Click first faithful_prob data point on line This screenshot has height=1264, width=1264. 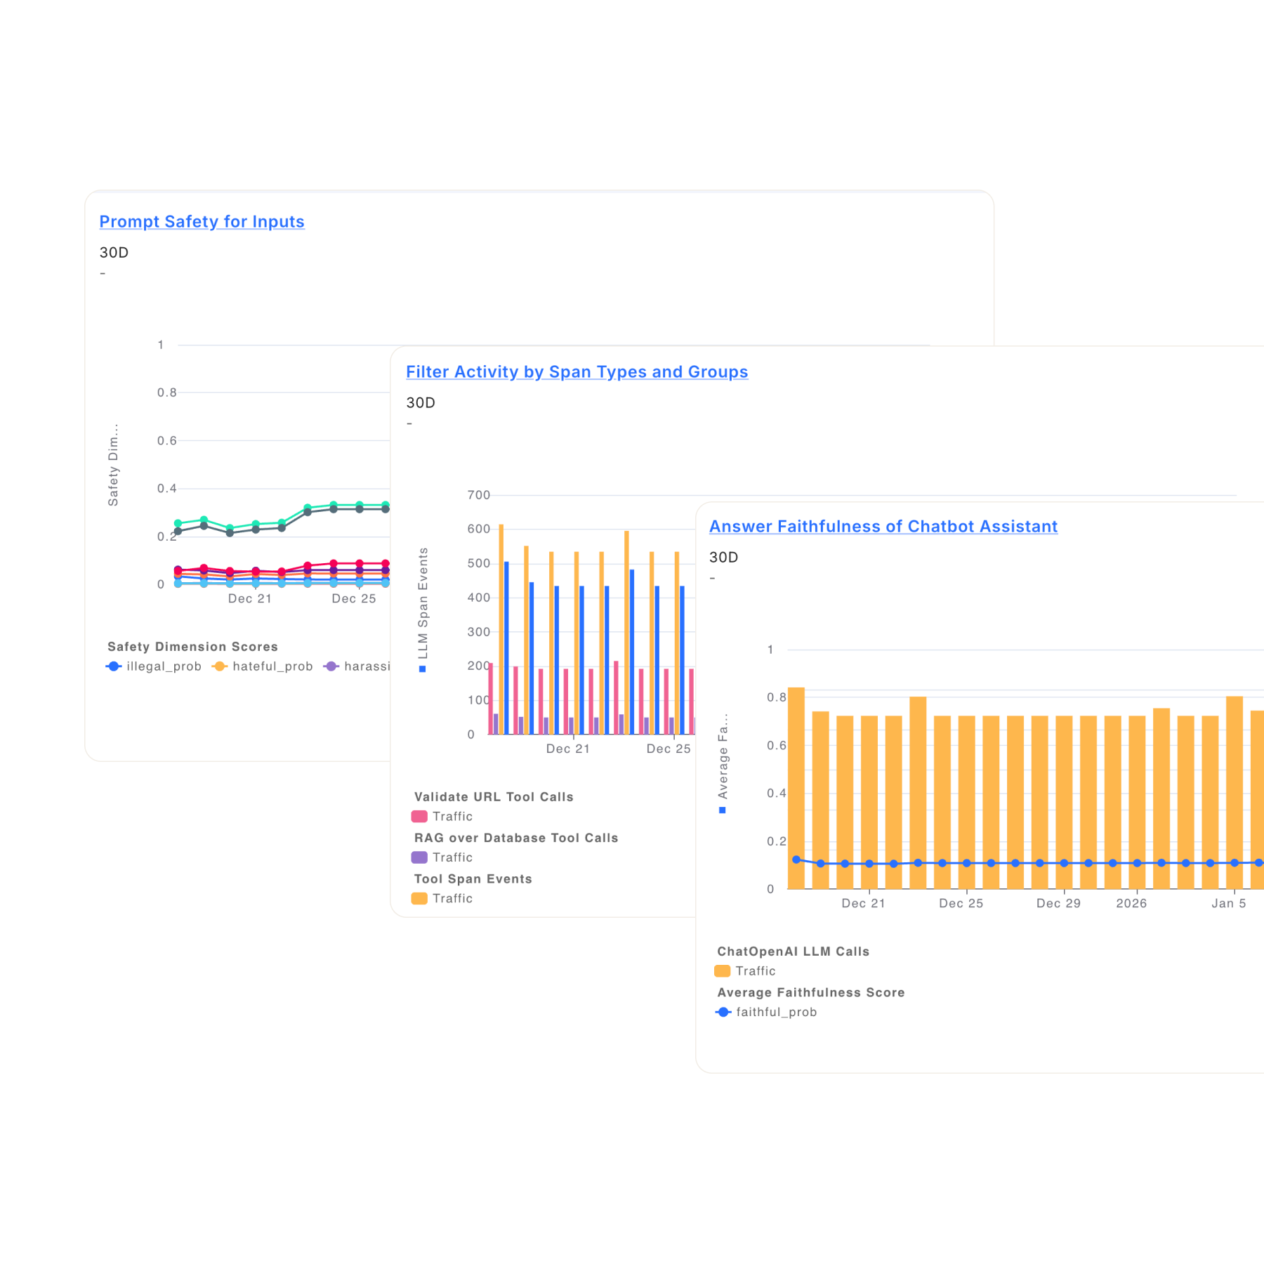(x=796, y=860)
